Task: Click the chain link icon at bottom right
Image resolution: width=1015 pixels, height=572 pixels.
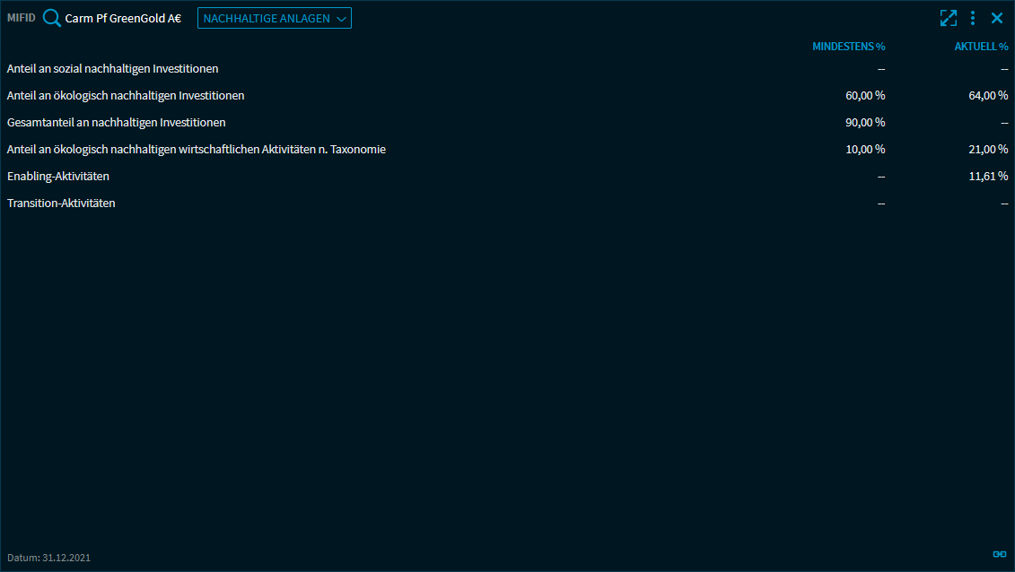Action: tap(999, 554)
